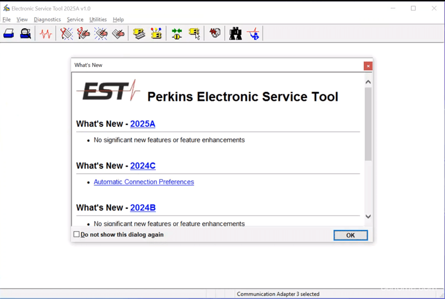Click the ECM Summary icon with yellow modules
Screen dimensions: 445x299
tap(156, 34)
